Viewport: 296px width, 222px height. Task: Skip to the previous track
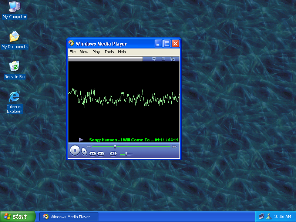tap(92, 154)
